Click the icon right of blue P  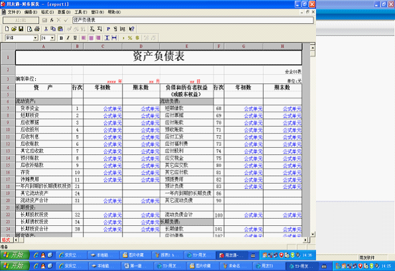tap(115, 29)
